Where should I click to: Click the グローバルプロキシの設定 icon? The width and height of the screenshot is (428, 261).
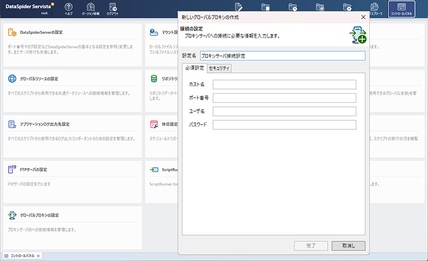click(12, 215)
